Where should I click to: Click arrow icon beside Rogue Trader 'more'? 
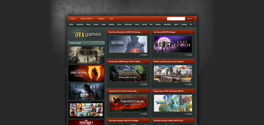pos(141,84)
